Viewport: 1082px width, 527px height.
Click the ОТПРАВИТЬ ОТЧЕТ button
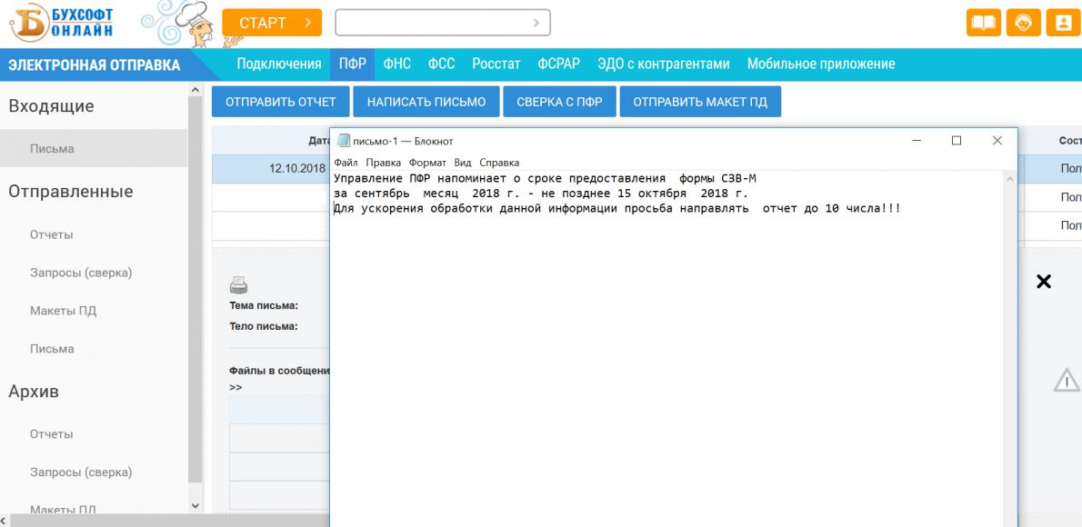coord(281,102)
